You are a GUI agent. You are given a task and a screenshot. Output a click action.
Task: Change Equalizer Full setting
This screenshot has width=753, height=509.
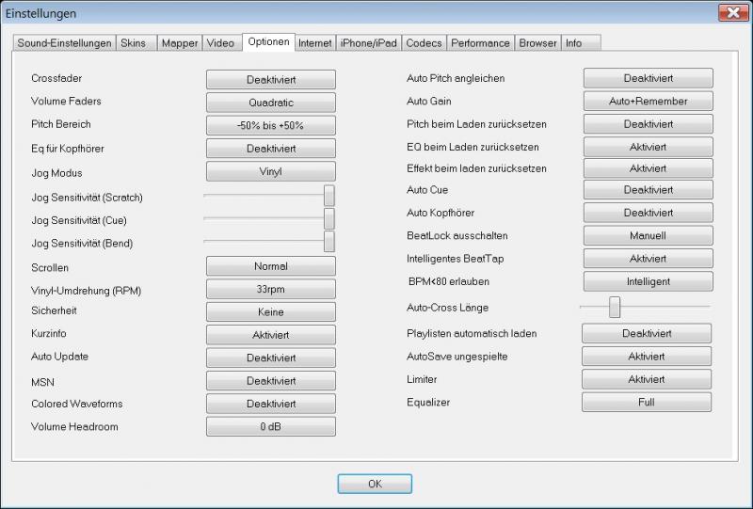point(646,403)
